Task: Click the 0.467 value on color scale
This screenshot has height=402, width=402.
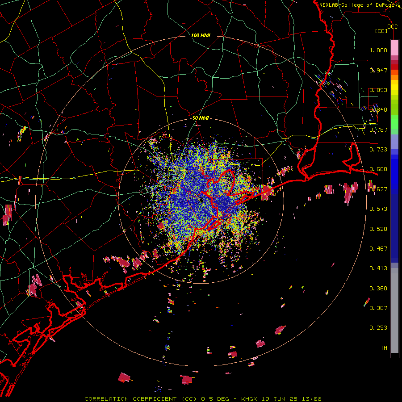Action: pos(378,249)
